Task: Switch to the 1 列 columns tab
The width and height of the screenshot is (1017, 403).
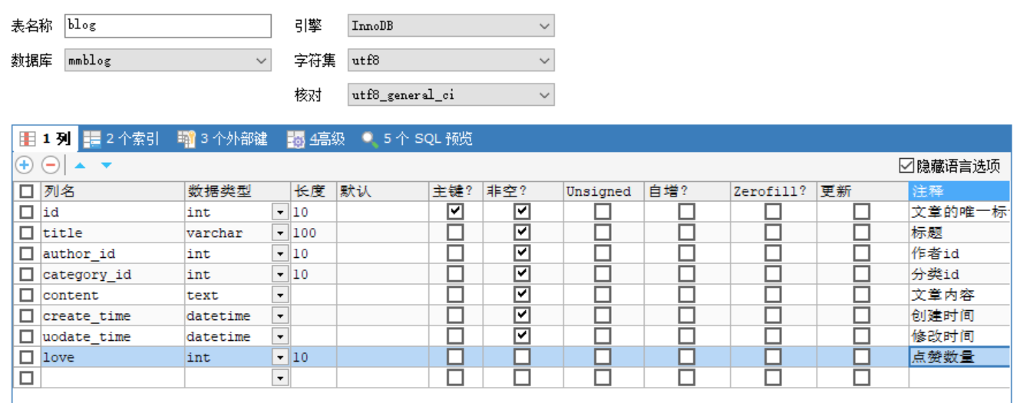Action: (x=46, y=139)
